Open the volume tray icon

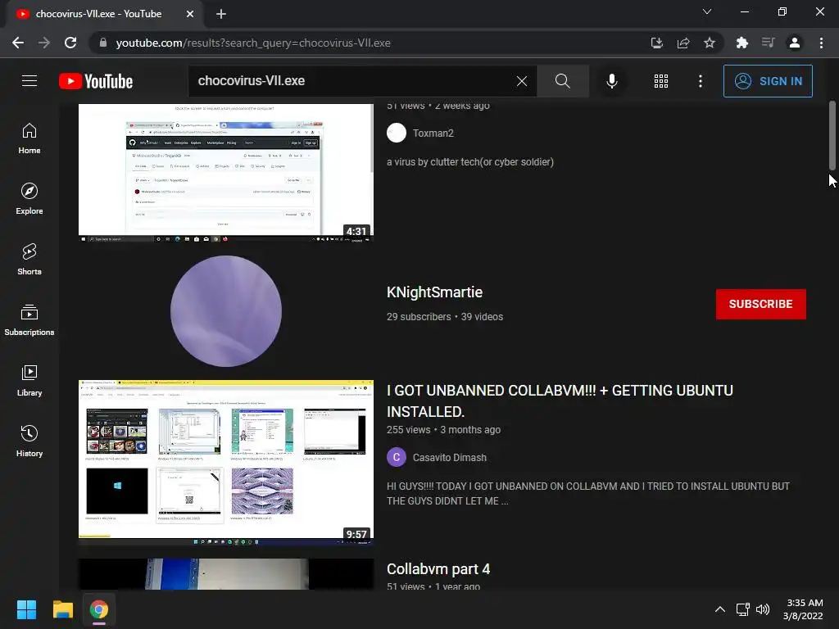click(x=763, y=609)
